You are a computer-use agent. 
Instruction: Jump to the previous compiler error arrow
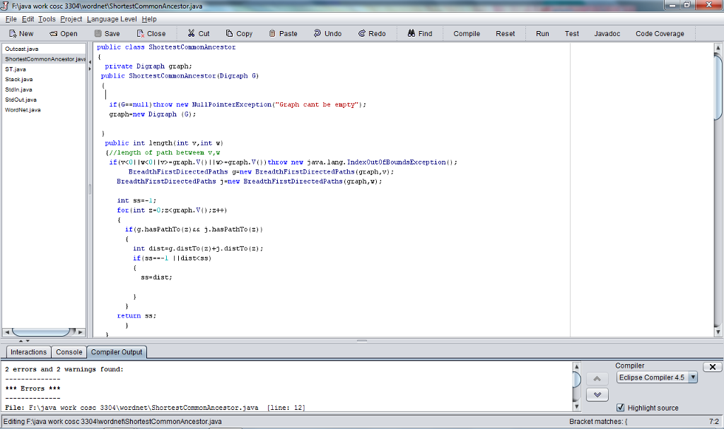click(597, 380)
